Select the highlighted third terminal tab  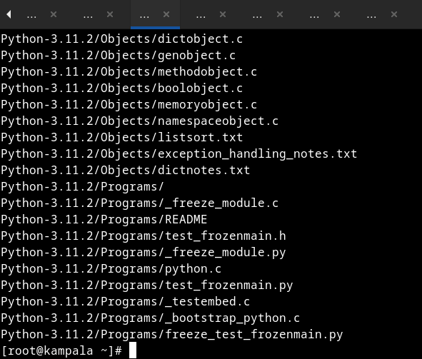pyautogui.click(x=144, y=16)
